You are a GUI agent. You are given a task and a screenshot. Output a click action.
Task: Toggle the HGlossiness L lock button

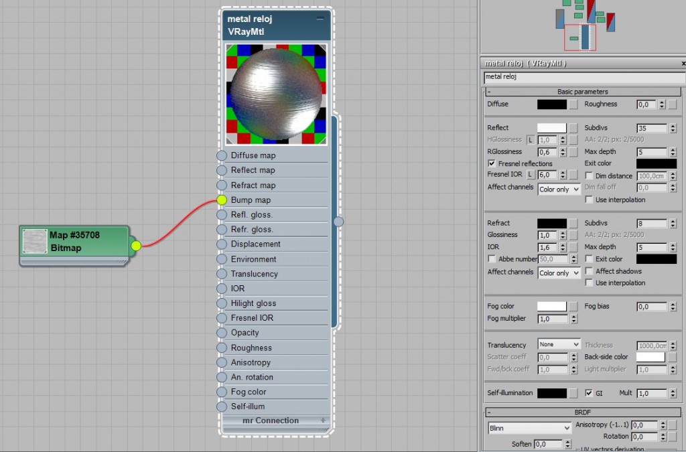[531, 140]
